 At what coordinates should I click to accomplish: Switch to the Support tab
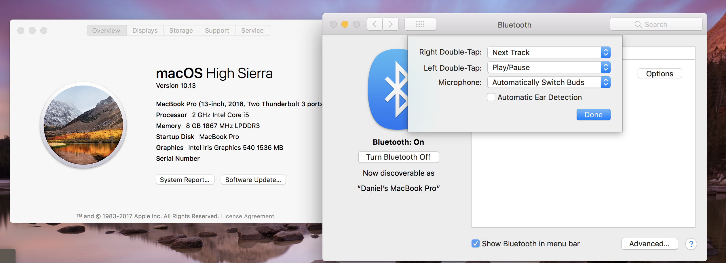[x=217, y=30]
